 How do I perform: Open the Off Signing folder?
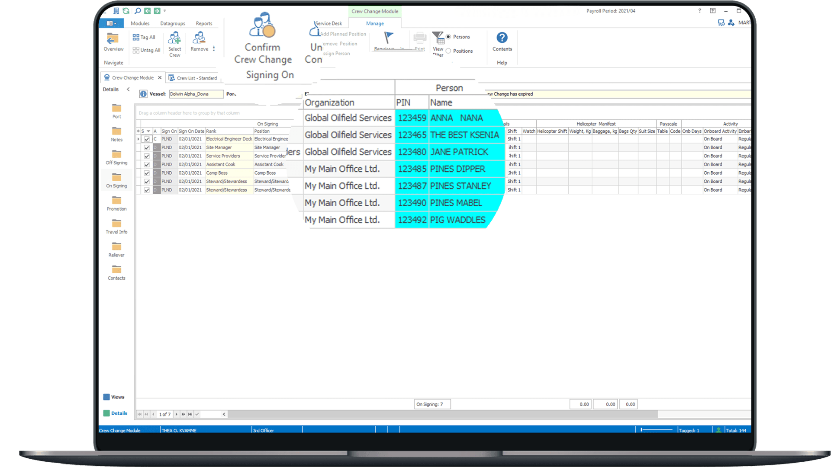[116, 157]
